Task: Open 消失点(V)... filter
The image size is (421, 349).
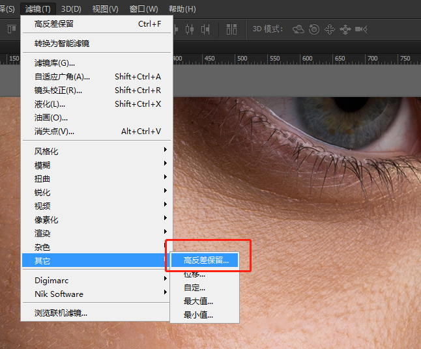Action: 96,132
